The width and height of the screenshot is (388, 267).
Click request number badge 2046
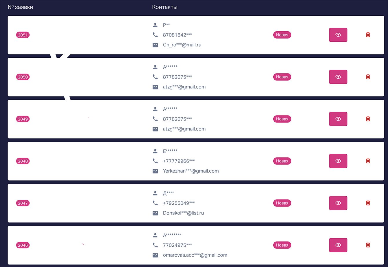(x=23, y=245)
